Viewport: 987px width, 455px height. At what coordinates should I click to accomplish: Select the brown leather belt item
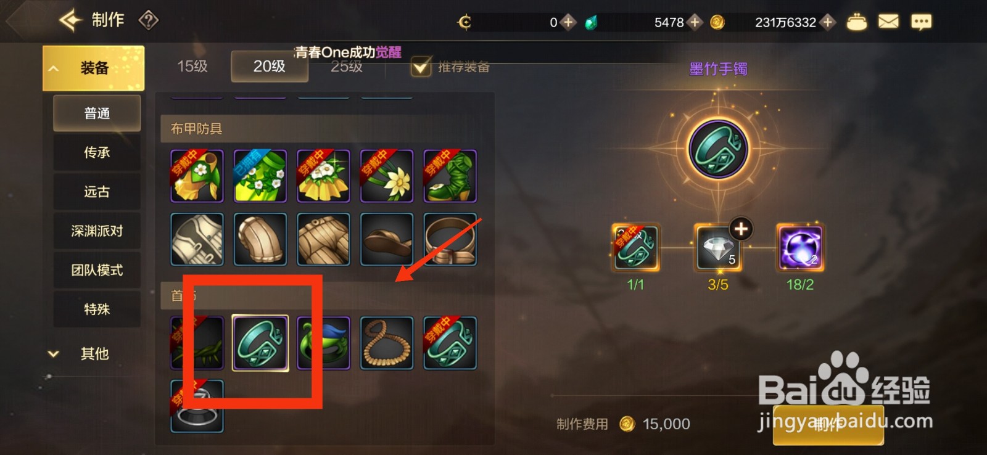coord(450,239)
